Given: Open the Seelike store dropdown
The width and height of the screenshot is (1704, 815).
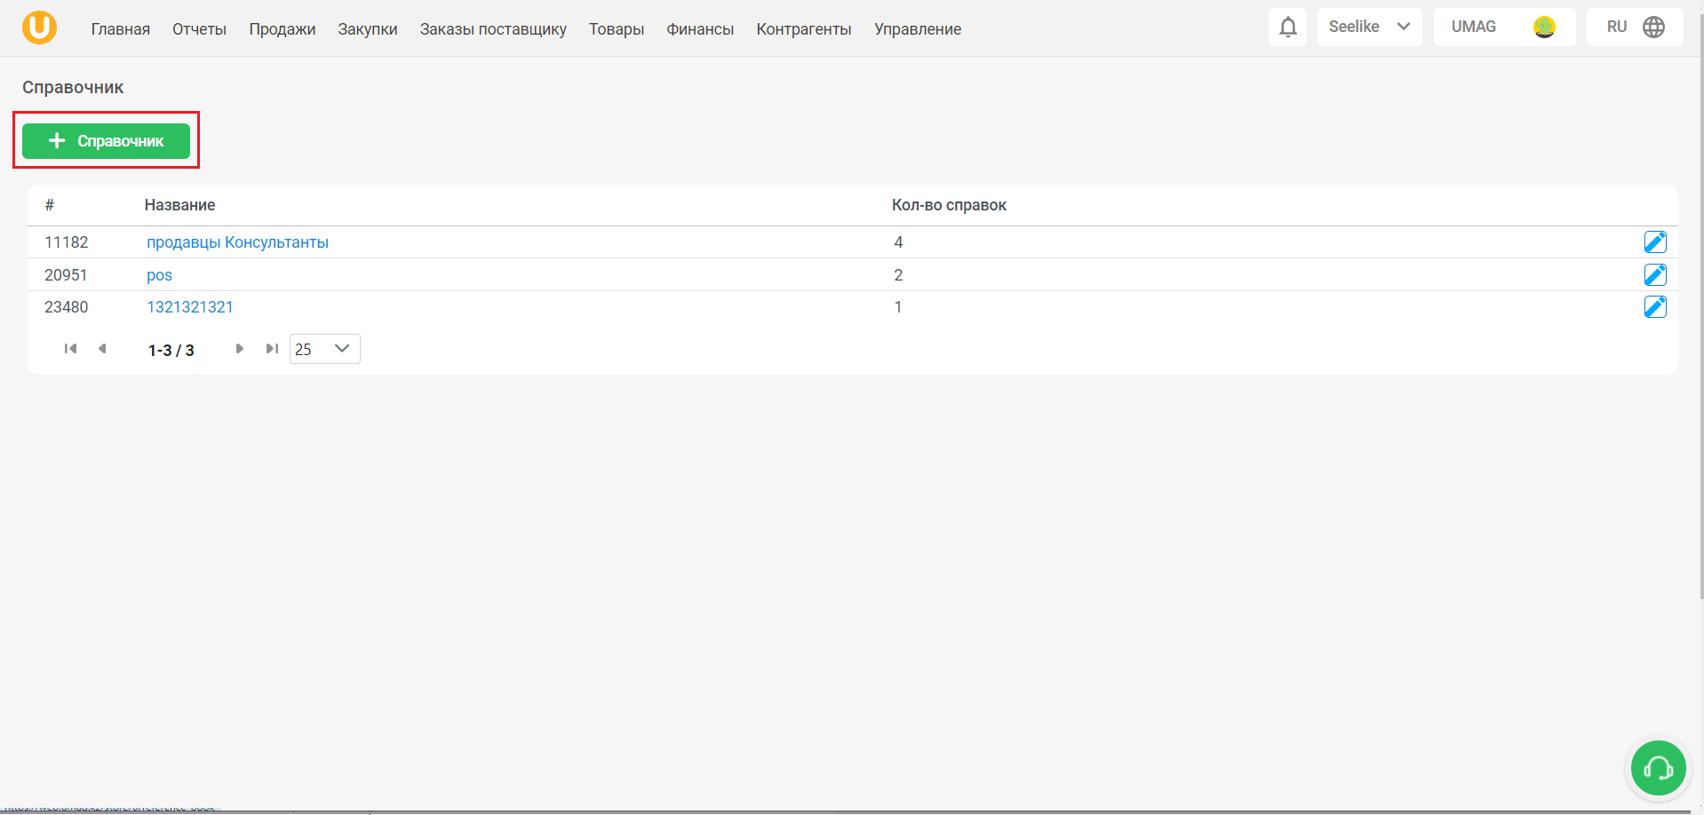Looking at the screenshot, I should [x=1369, y=28].
